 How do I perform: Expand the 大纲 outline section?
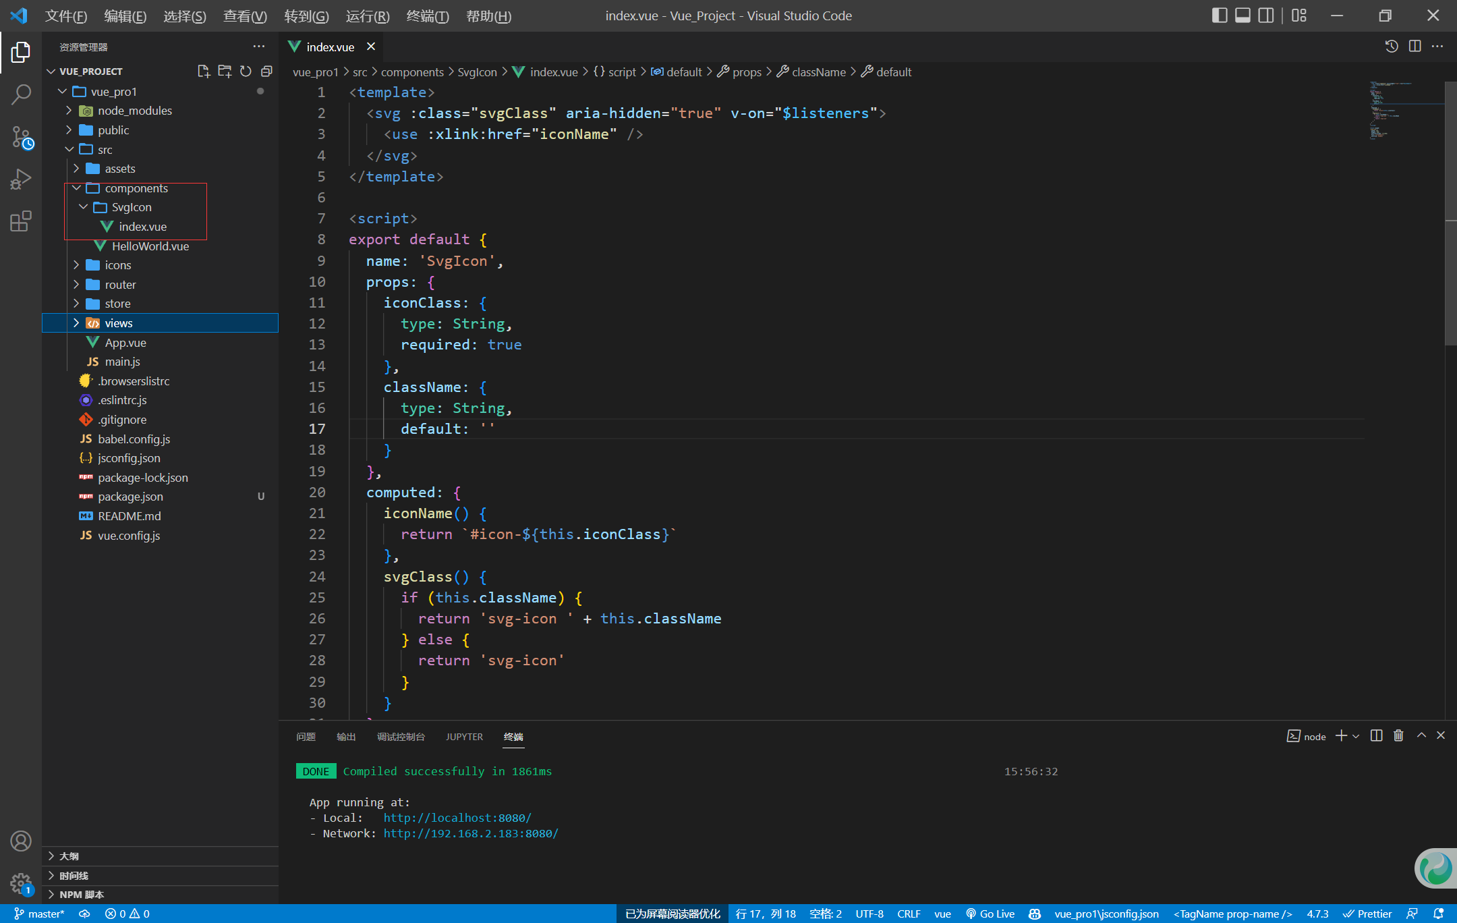161,856
